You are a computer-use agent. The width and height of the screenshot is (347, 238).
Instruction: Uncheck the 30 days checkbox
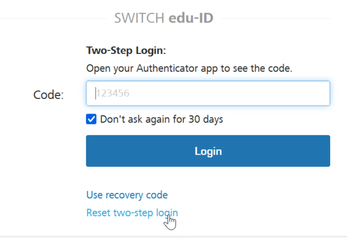pos(91,119)
